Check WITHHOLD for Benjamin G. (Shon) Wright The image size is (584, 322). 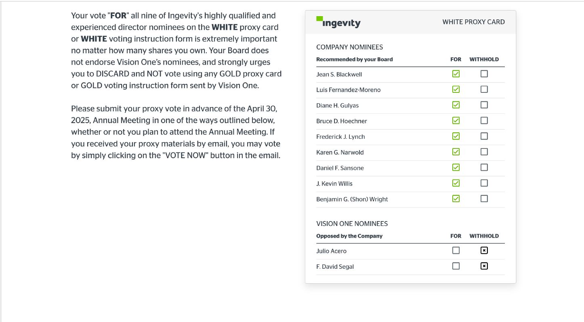(x=484, y=199)
